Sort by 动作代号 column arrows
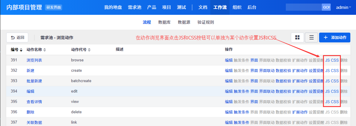This screenshot has height=126, width=356. click(x=89, y=50)
